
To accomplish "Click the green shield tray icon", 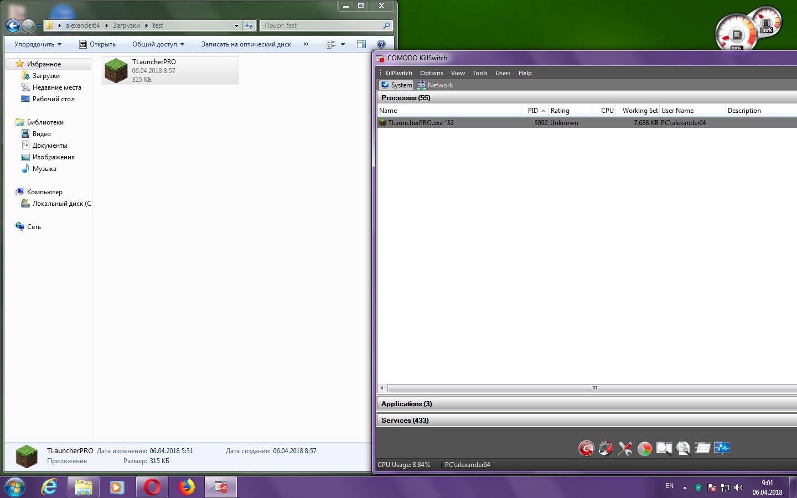I will [x=698, y=487].
